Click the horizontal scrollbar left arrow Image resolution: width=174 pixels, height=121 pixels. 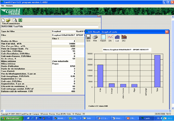pyautogui.click(x=2, y=111)
